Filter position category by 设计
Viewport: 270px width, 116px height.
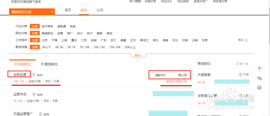pos(80,33)
